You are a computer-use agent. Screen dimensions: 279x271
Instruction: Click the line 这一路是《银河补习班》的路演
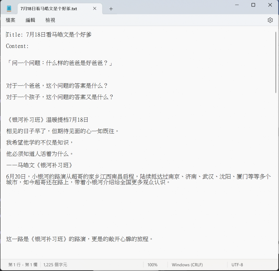pyautogui.click(x=80, y=239)
